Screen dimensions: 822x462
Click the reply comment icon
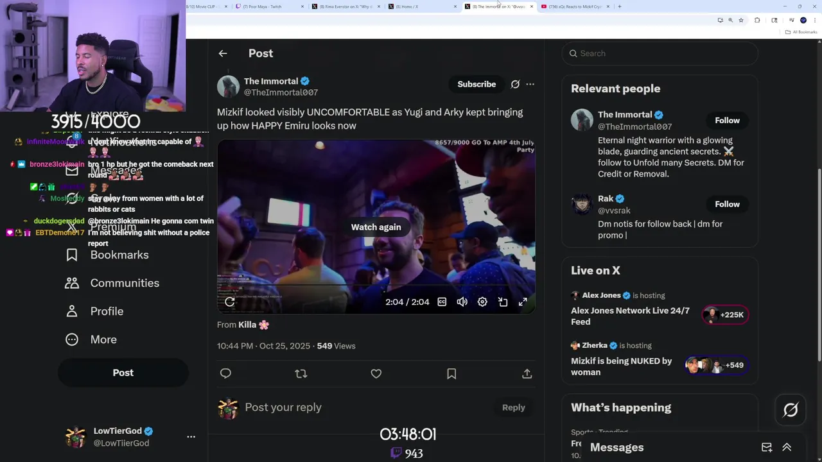tap(225, 373)
